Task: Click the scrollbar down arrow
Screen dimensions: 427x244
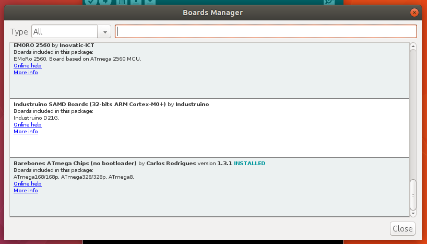Action: click(413, 214)
